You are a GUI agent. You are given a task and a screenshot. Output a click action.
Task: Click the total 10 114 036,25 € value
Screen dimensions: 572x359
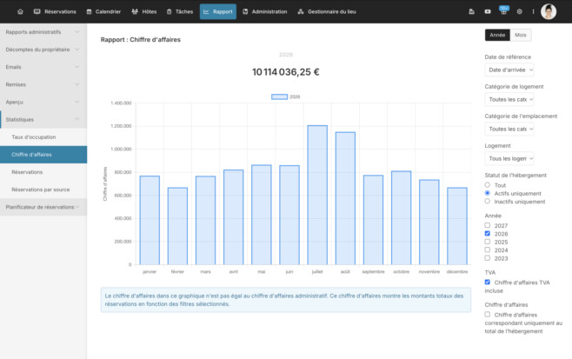click(x=286, y=72)
